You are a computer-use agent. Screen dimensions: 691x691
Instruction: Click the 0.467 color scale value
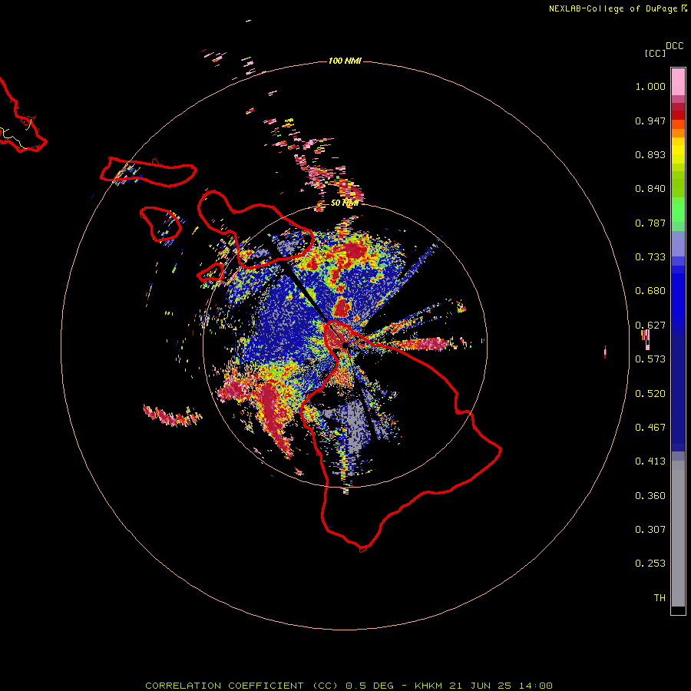click(650, 428)
